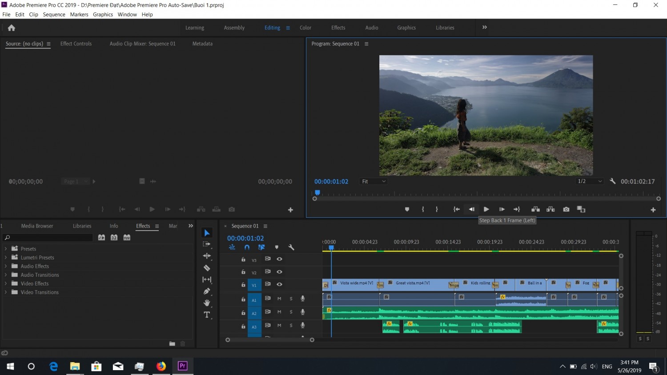Expand the Presets folder
Image resolution: width=667 pixels, height=375 pixels.
pos(5,249)
